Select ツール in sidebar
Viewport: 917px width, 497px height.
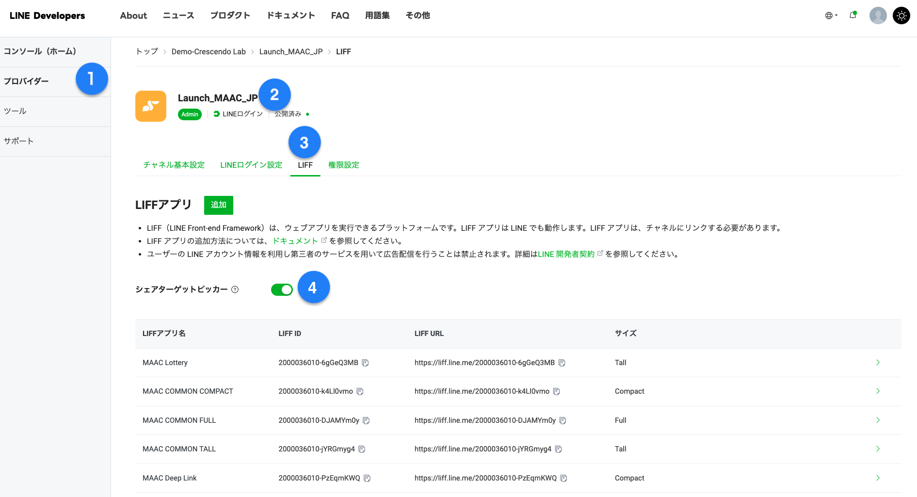[55, 112]
